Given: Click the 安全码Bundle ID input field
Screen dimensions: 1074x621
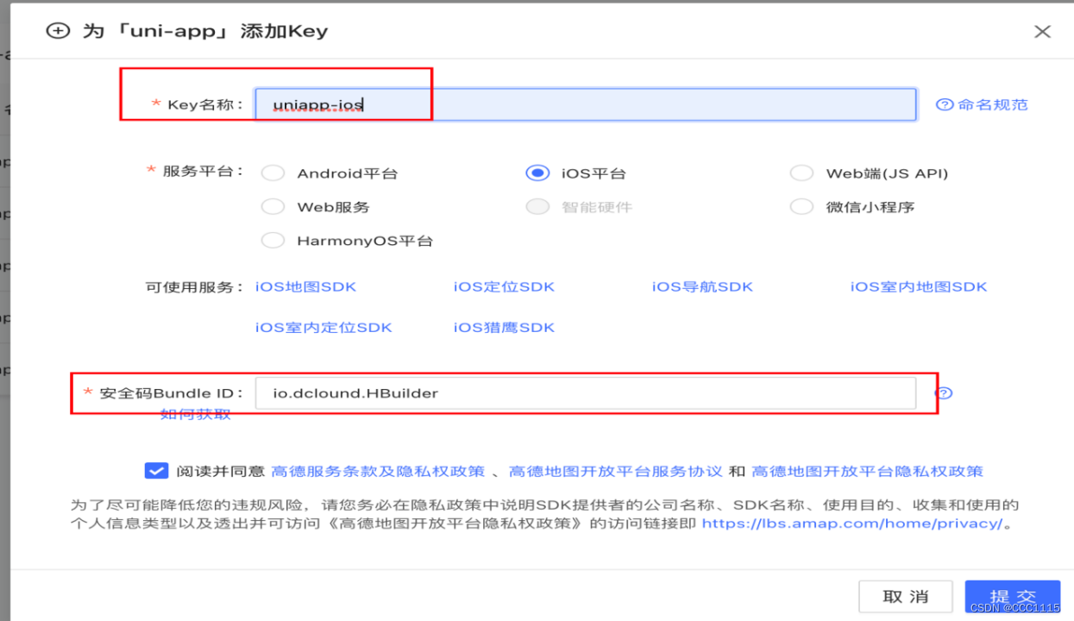Looking at the screenshot, I should click(x=585, y=393).
